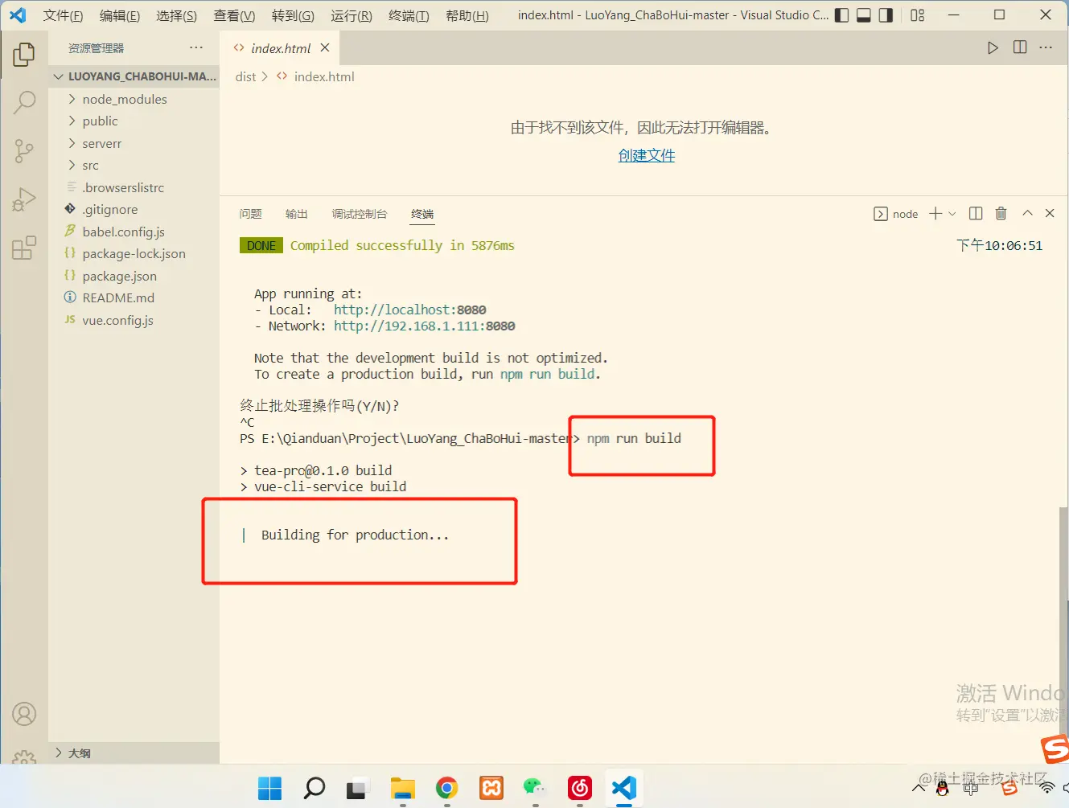Open the 查看(V) menu

(234, 15)
